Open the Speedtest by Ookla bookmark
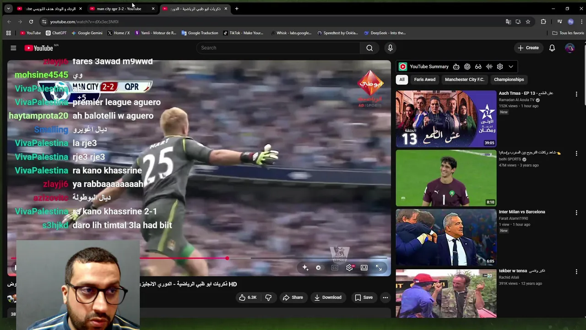 coord(337,33)
